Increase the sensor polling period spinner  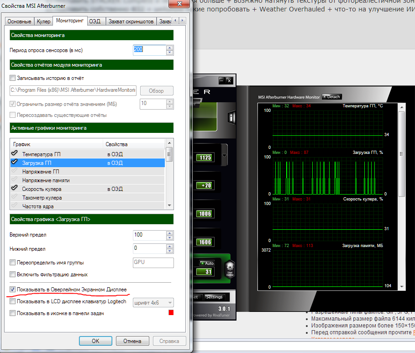click(x=170, y=47)
